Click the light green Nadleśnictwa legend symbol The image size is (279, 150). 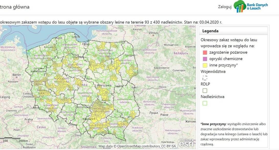205,103
